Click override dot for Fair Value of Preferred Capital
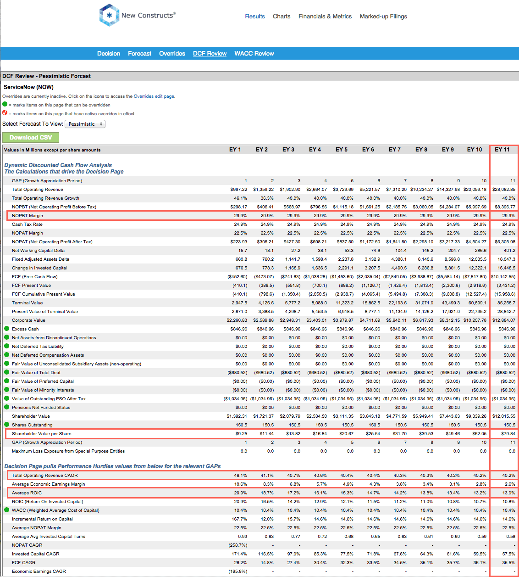The height and width of the screenshot is (577, 519). [7, 381]
